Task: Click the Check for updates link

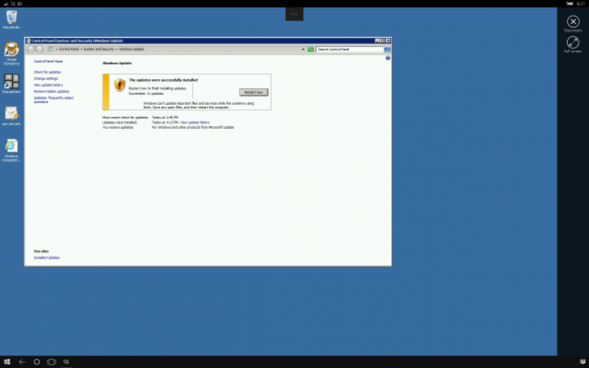Action: click(48, 72)
